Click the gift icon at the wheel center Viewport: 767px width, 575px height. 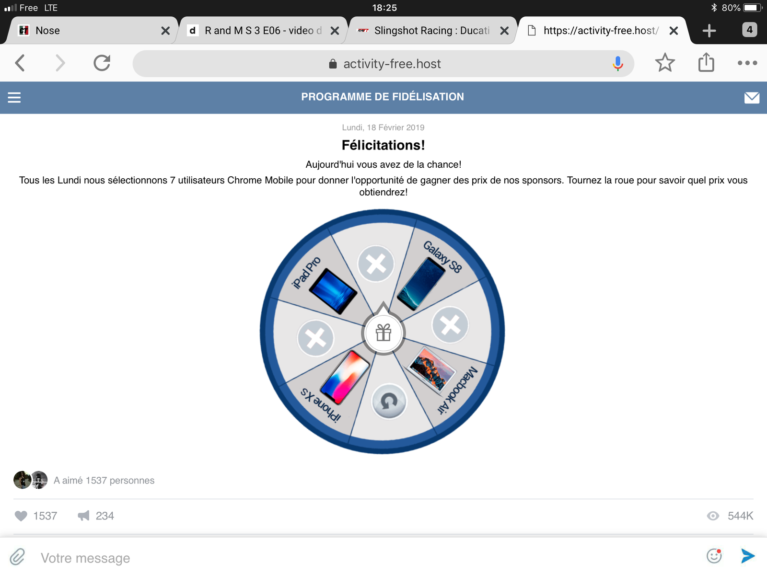point(383,332)
